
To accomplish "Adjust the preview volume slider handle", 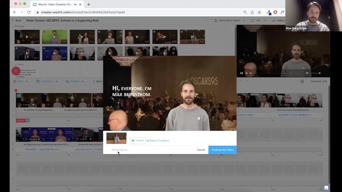I will click(x=320, y=73).
